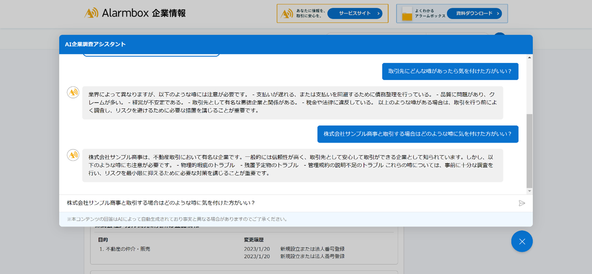Click the 資料ダウンロード button
Viewport: 592px width, 274px height.
tap(474, 13)
